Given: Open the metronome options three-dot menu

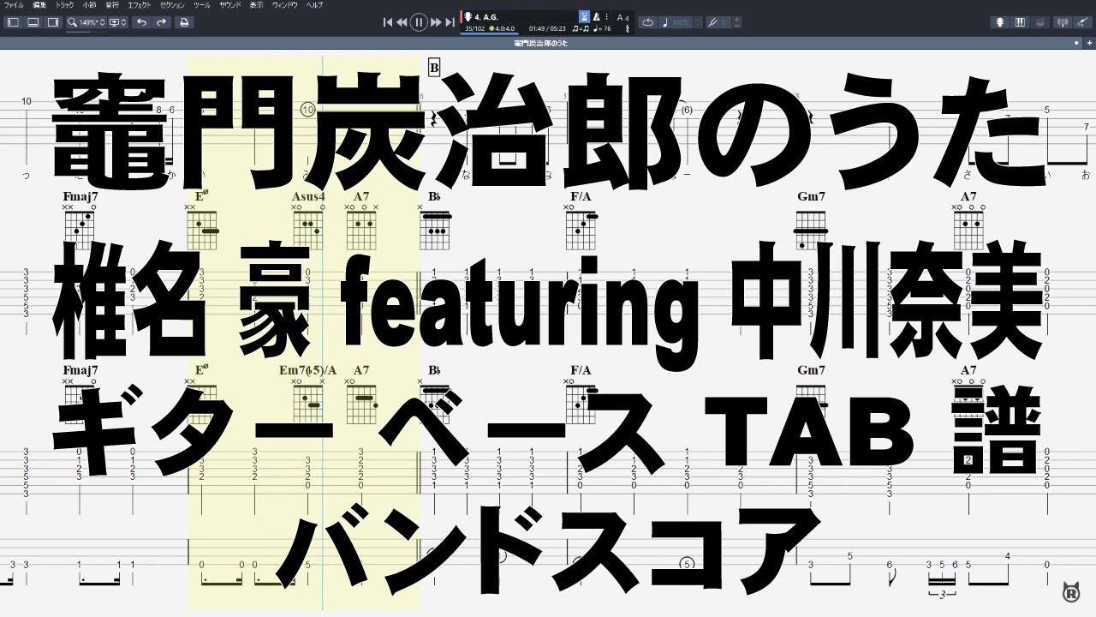Looking at the screenshot, I should (606, 16).
